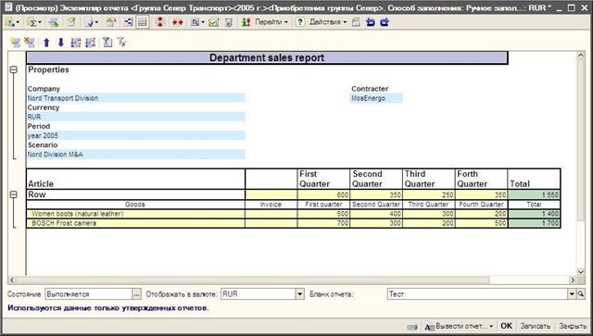Select the MosEnergo contracter field
The height and width of the screenshot is (336, 593).
pos(376,98)
